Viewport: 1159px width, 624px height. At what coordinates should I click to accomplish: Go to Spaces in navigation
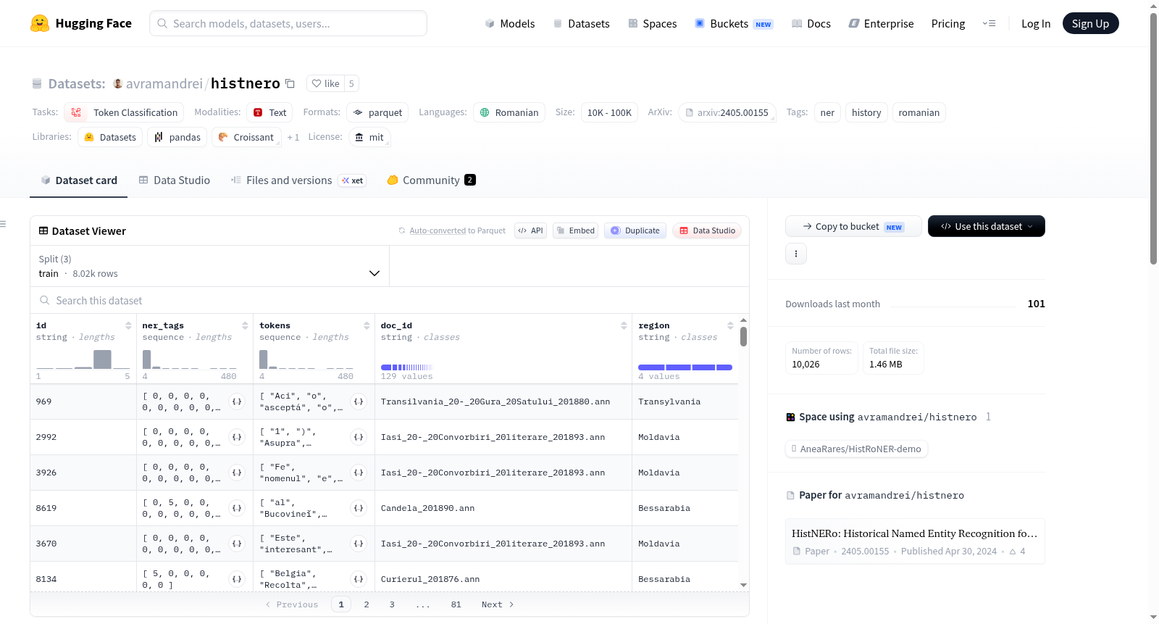tap(653, 23)
